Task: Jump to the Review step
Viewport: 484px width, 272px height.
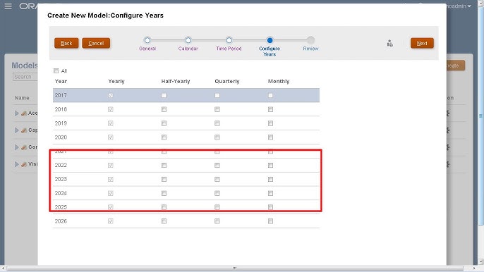Action: point(310,40)
